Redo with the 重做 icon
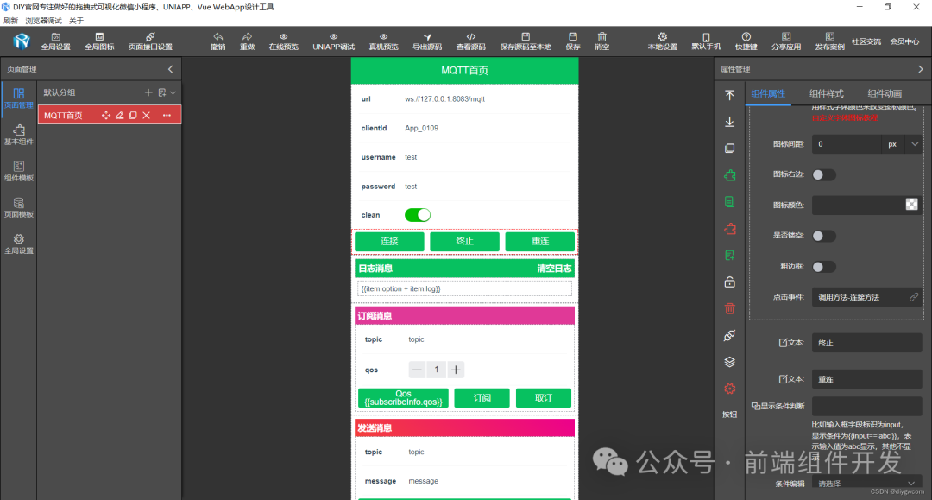Screen dimensions: 932x500 click(248, 41)
